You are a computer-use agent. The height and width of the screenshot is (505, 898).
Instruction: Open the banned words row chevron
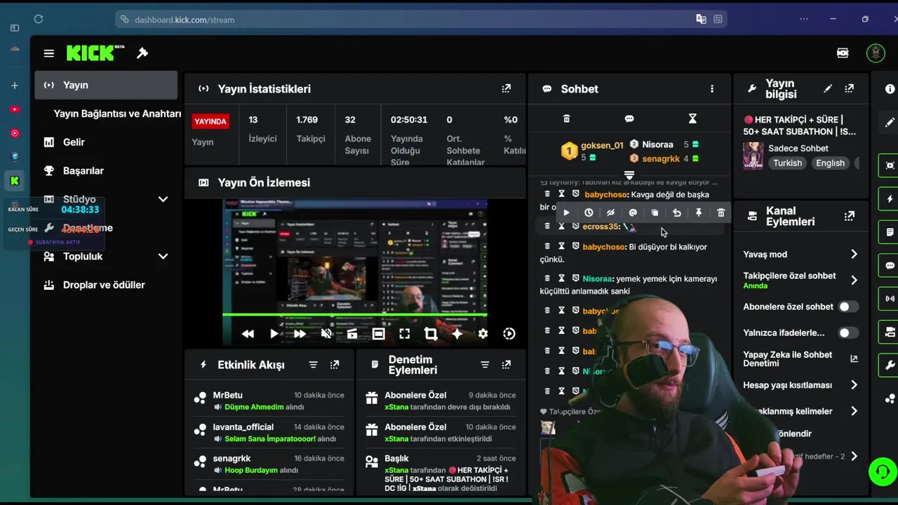[854, 411]
